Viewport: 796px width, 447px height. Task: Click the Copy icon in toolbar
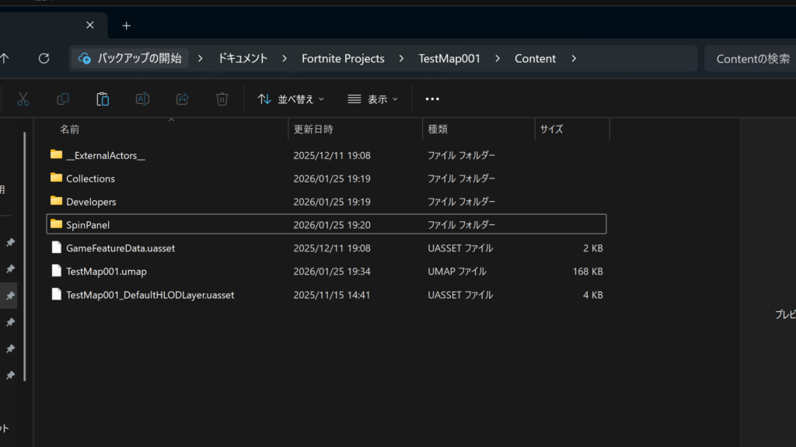tap(63, 99)
